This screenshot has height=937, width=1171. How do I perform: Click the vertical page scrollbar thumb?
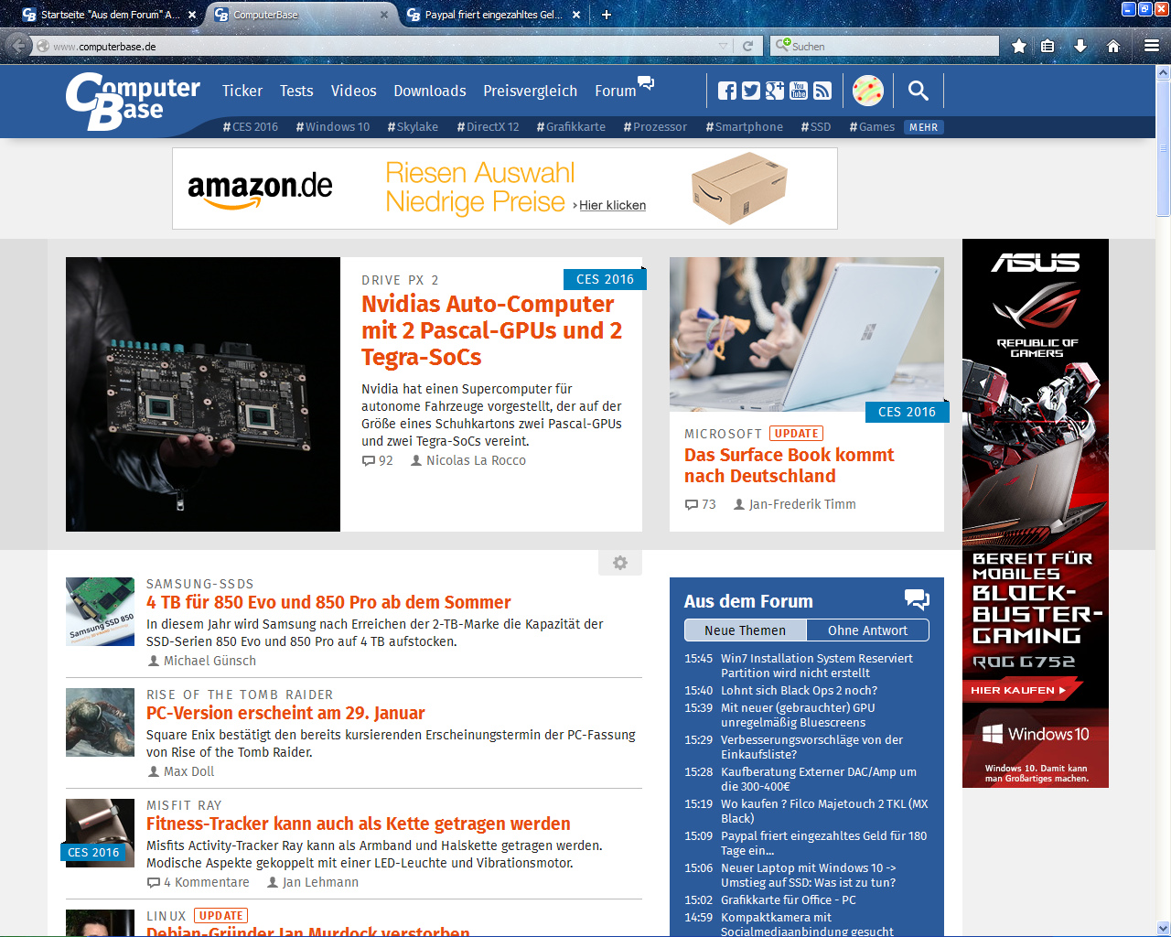click(1164, 146)
